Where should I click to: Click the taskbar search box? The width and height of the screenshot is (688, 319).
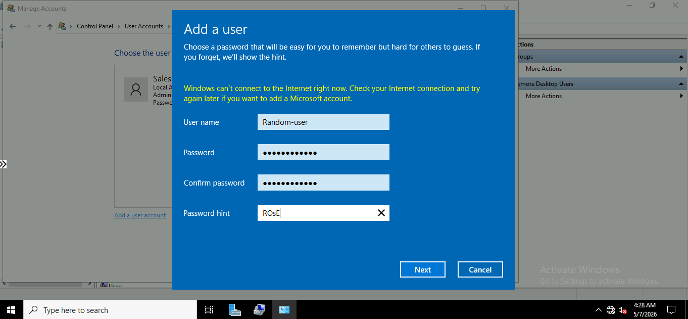110,310
